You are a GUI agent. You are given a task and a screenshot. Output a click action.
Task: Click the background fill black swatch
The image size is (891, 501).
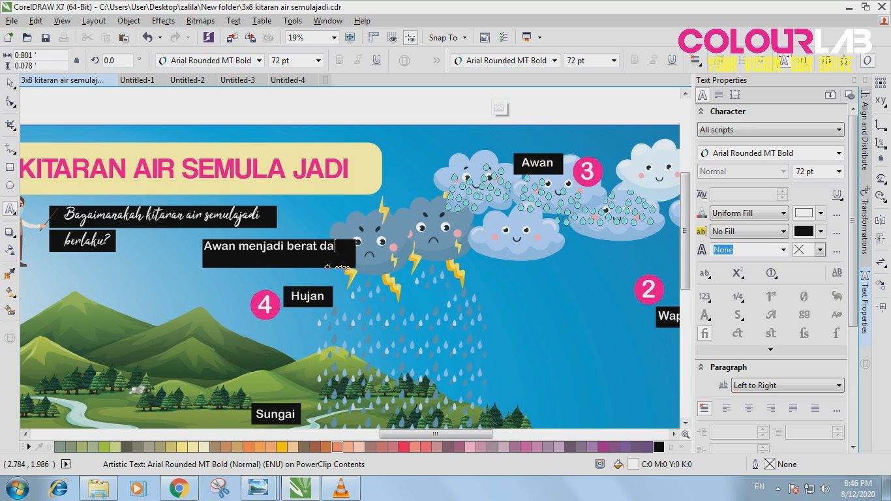pyautogui.click(x=804, y=232)
